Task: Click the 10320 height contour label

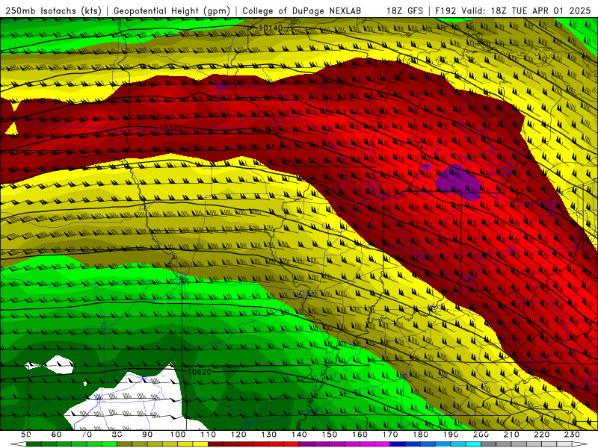Action: 171,128
